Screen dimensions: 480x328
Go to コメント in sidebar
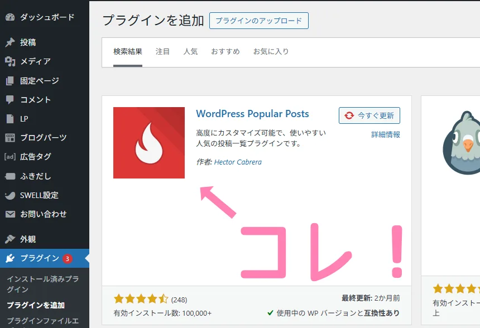tap(45, 100)
